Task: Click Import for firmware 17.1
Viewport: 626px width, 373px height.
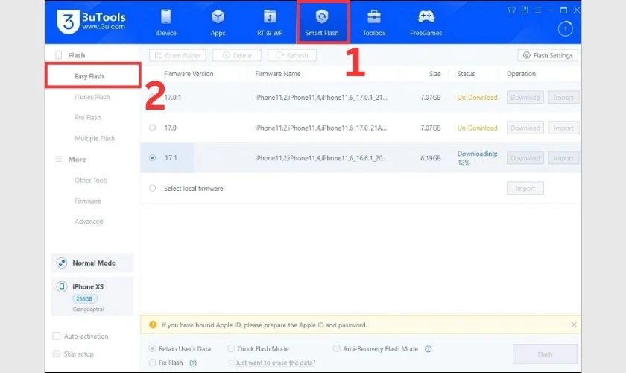Action: (563, 158)
